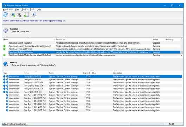Screen dimensions: 186x127
Task: Sort services by Auditing column header
Action: coord(172,39)
